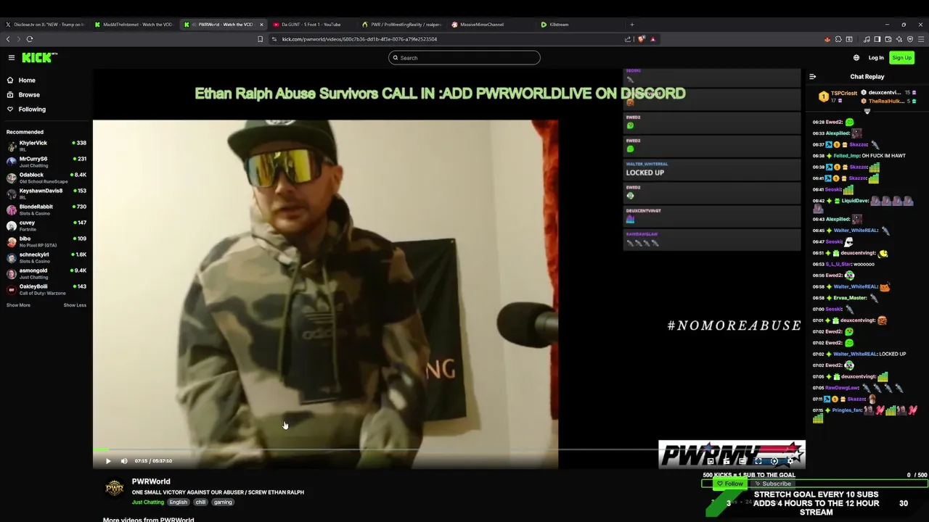Play the video
The image size is (929, 522).
pos(108,461)
